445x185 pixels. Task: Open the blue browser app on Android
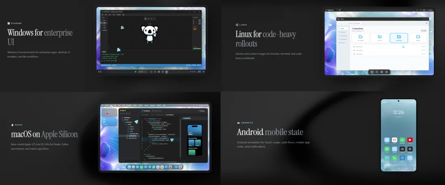click(x=387, y=140)
